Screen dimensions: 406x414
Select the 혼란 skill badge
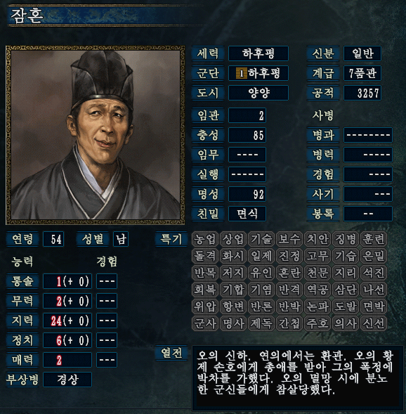(289, 273)
